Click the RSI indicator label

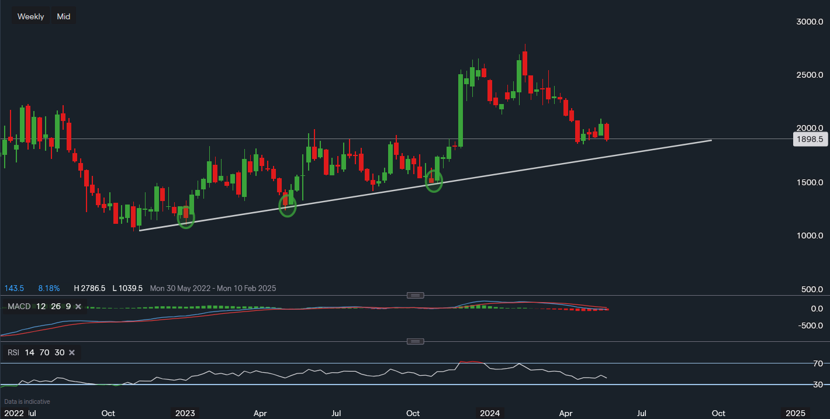[x=13, y=352]
